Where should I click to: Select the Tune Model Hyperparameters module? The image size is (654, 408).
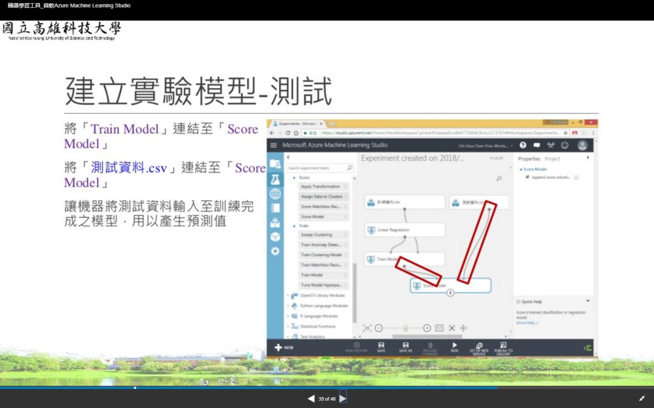click(x=323, y=285)
